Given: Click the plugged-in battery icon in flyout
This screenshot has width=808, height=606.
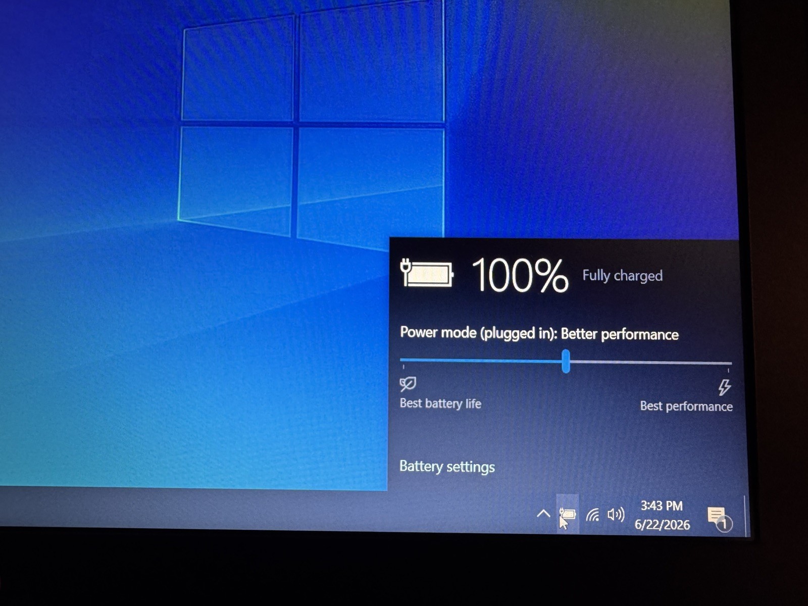Looking at the screenshot, I should coord(427,273).
